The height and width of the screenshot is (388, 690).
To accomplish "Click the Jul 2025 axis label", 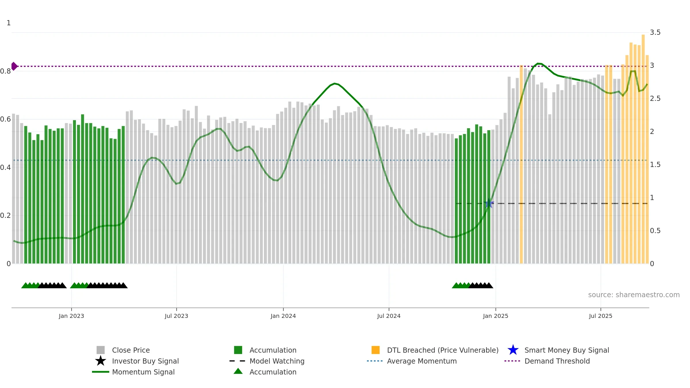I will (601, 316).
